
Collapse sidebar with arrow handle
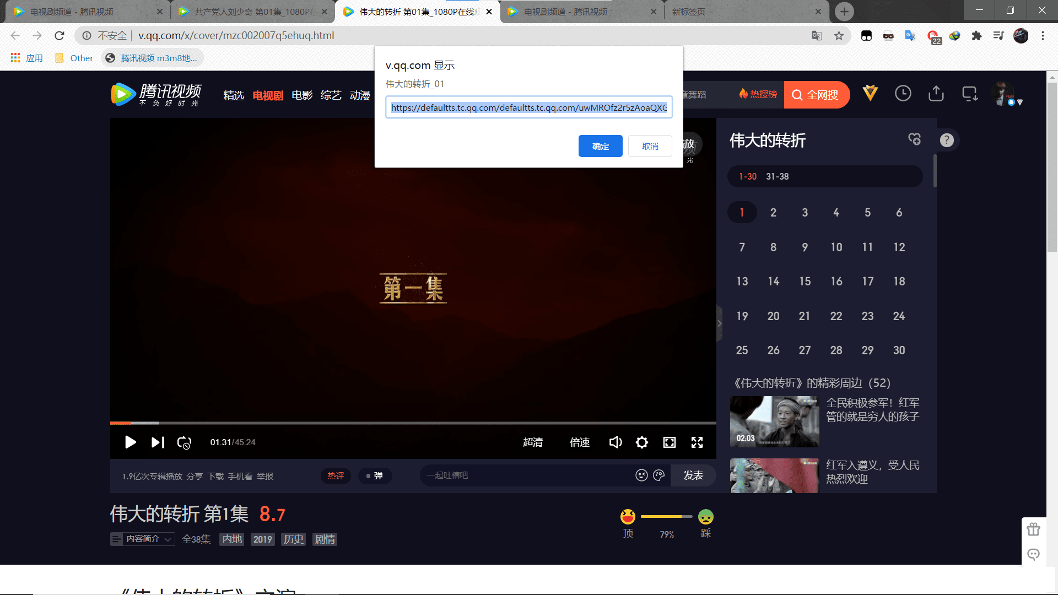719,323
